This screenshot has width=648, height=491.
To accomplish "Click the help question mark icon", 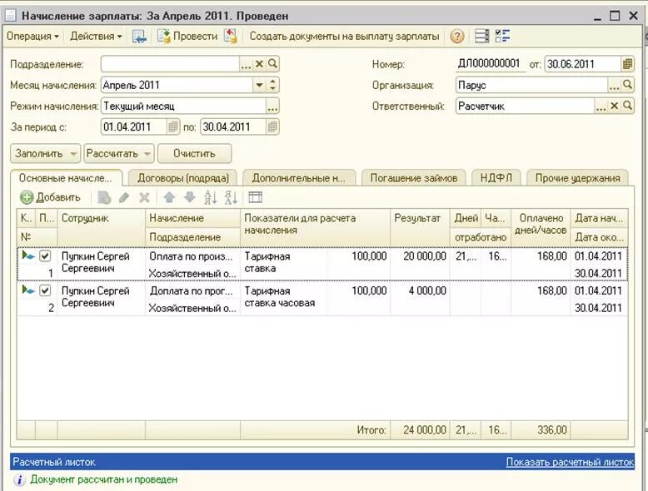I will coord(456,37).
